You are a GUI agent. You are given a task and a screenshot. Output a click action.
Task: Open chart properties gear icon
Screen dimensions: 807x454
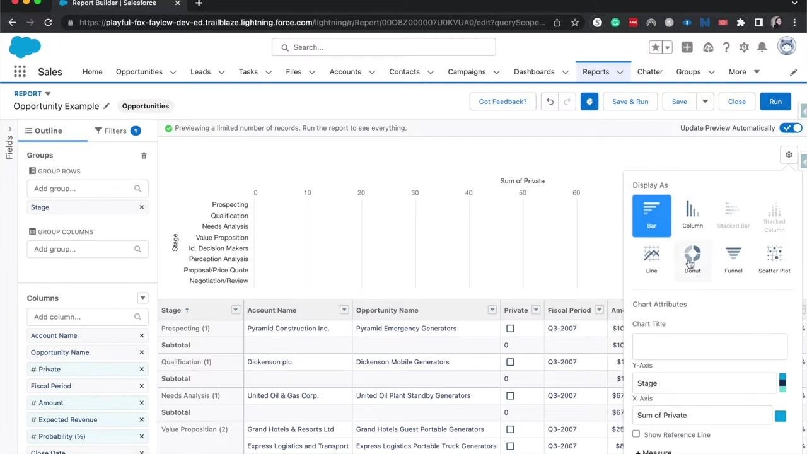pos(789,154)
